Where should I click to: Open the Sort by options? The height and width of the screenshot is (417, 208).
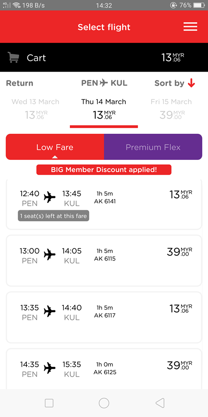(x=175, y=83)
